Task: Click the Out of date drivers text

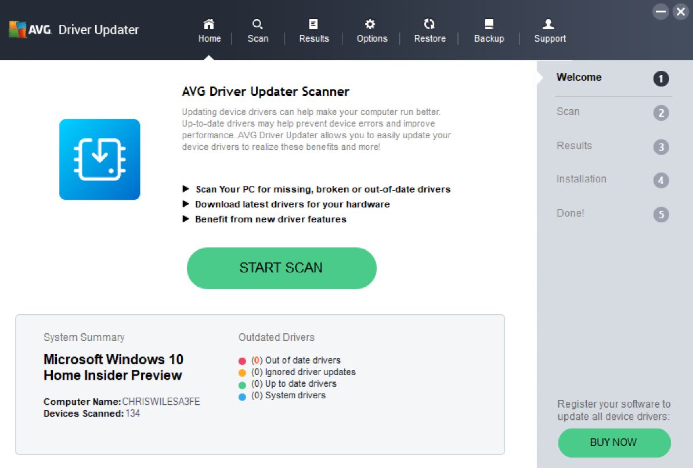Action: click(x=296, y=361)
